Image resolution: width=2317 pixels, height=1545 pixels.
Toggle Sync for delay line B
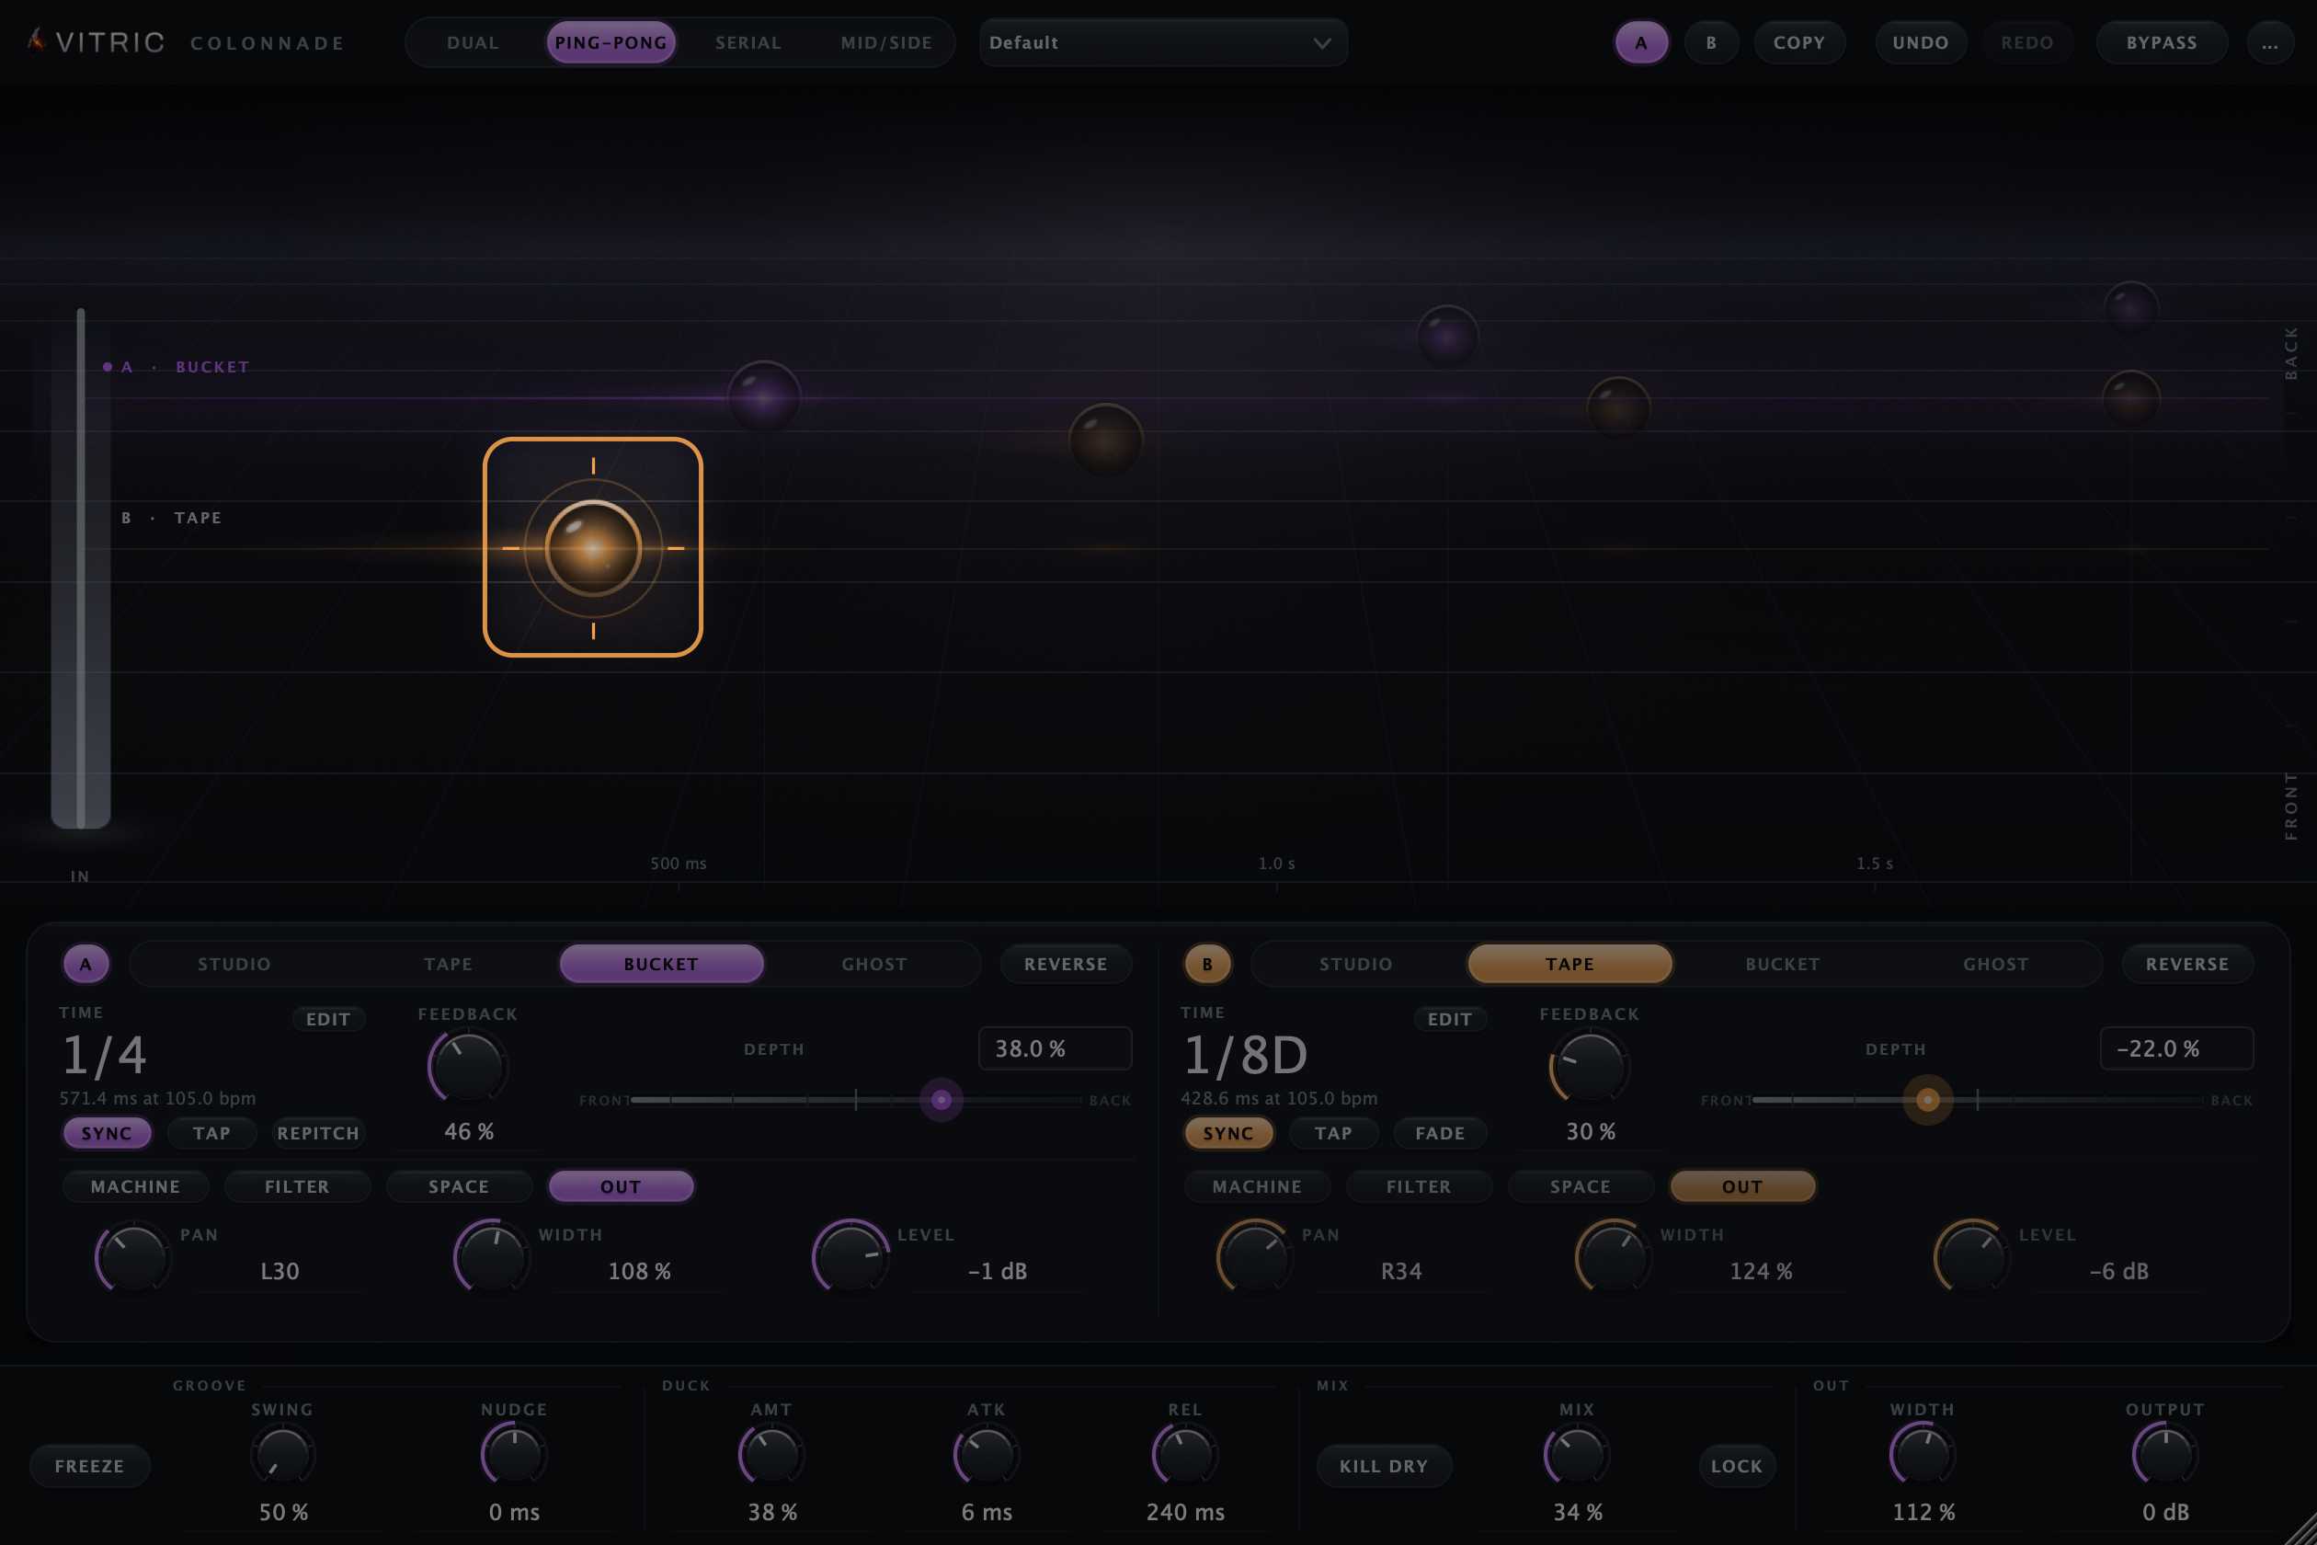click(x=1228, y=1133)
